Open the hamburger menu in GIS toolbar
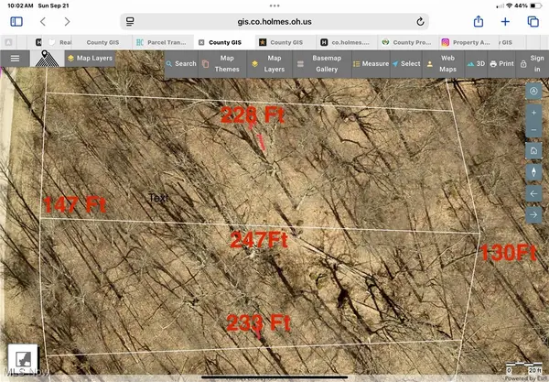The height and width of the screenshot is (382, 549). pos(15,58)
